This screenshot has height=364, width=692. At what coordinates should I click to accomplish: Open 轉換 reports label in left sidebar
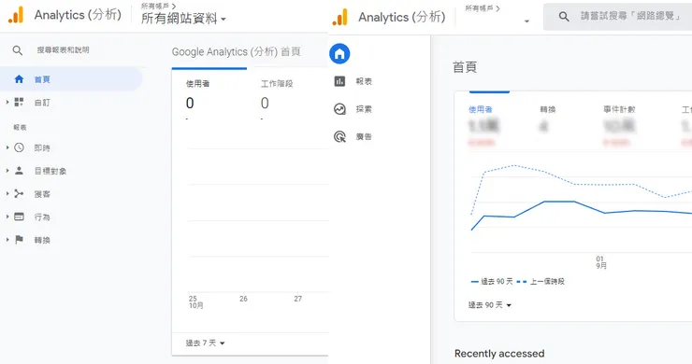(42, 240)
